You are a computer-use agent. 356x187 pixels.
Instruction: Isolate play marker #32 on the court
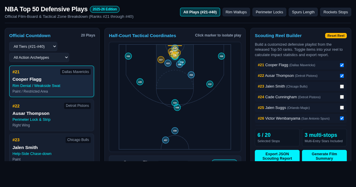pos(128,56)
